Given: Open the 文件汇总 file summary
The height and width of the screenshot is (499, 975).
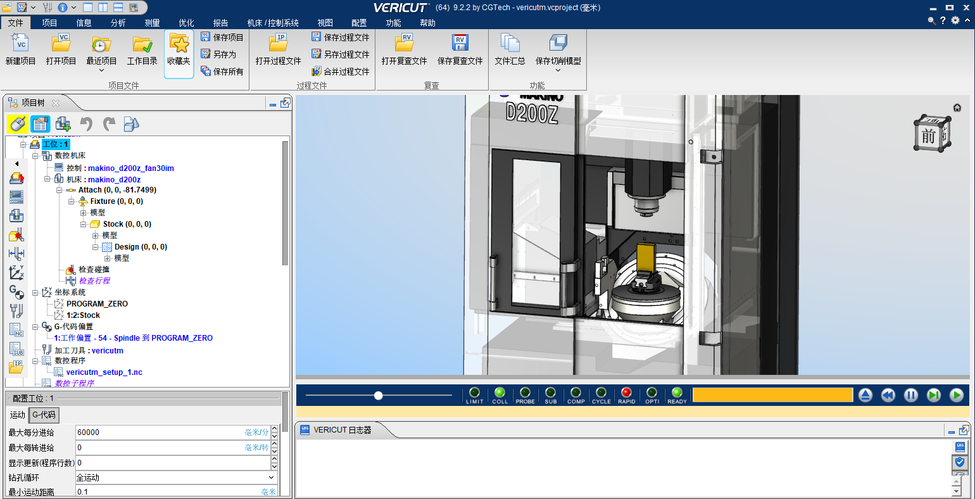Looking at the screenshot, I should click(x=510, y=50).
